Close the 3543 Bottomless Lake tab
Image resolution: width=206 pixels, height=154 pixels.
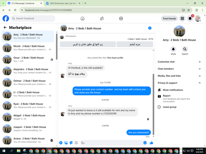point(80,3)
